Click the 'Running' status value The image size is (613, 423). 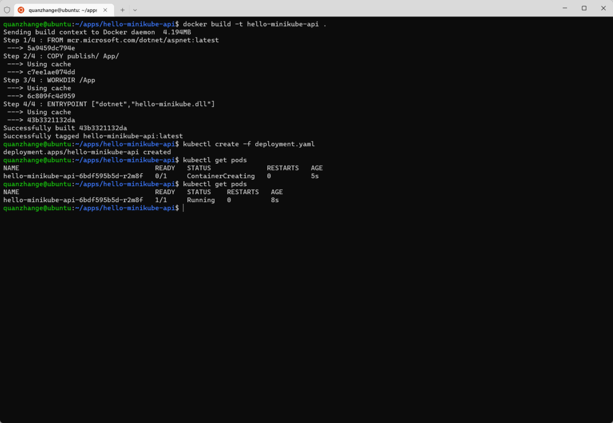(201, 200)
